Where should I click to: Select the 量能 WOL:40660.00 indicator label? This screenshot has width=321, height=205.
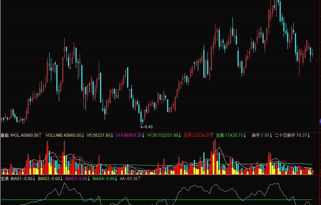click(19, 135)
